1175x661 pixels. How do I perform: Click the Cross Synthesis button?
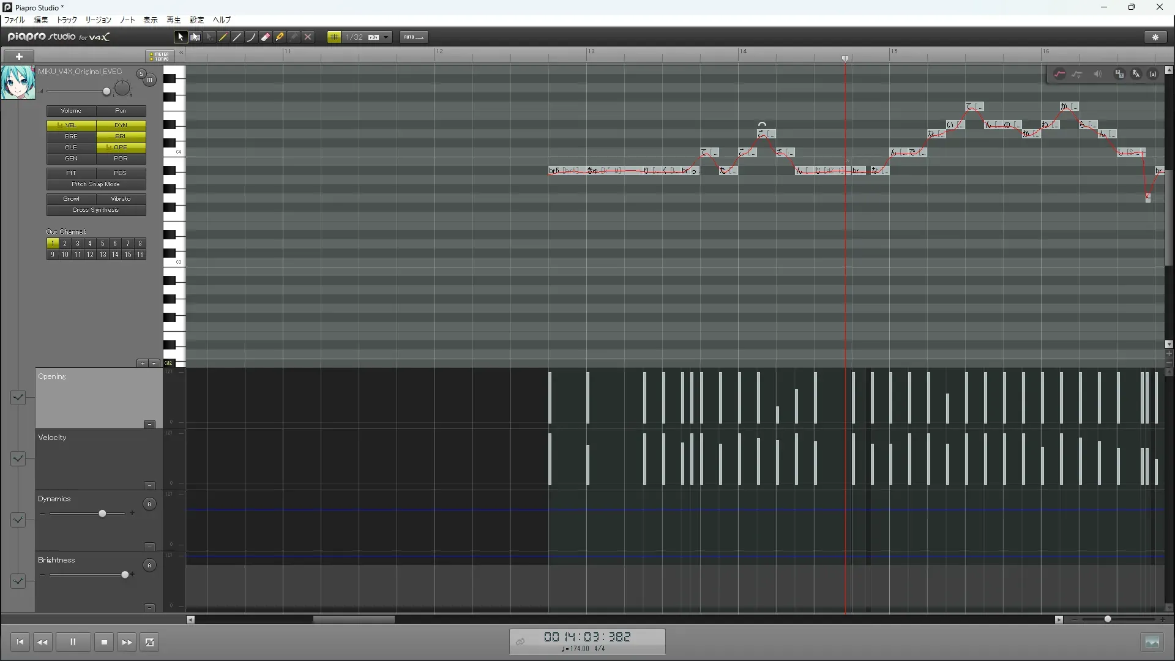pyautogui.click(x=96, y=210)
